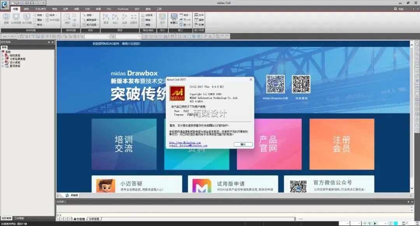
Task: Click first empty combo box in secondary toolbar
Action: pos(97,37)
